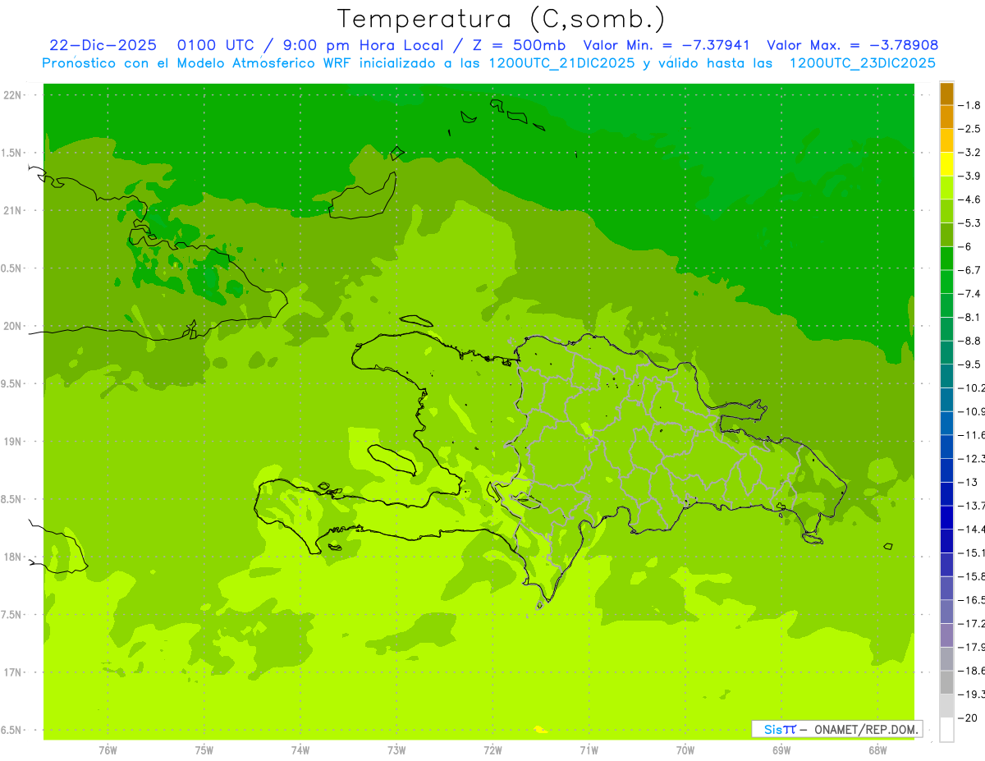The image size is (985, 761).
Task: Click the '-10.9' colorbar value
Action: (971, 411)
